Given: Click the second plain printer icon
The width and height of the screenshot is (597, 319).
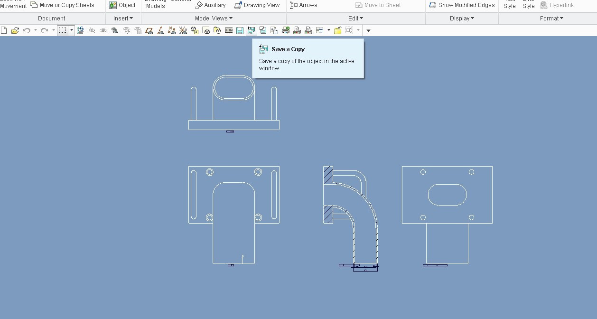Looking at the screenshot, I should [308, 30].
